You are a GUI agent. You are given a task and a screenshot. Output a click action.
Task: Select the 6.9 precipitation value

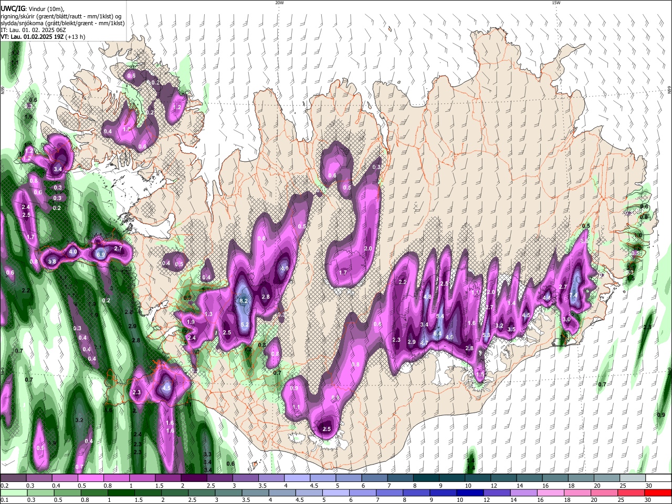coord(101,255)
